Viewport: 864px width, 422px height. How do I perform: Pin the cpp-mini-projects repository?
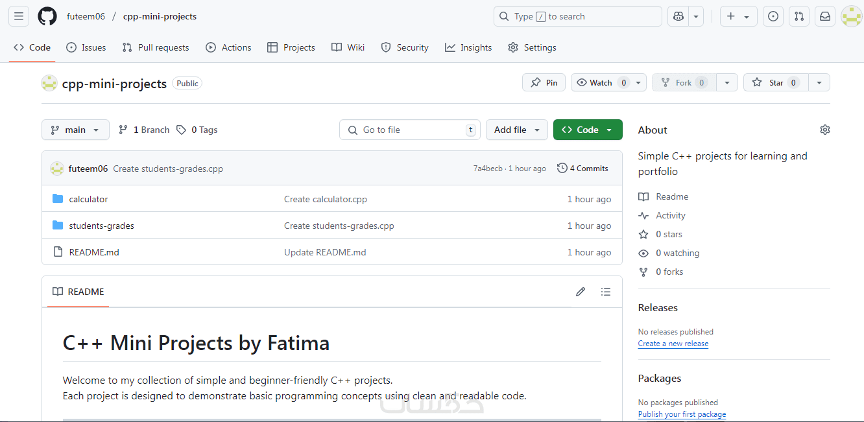pyautogui.click(x=544, y=82)
